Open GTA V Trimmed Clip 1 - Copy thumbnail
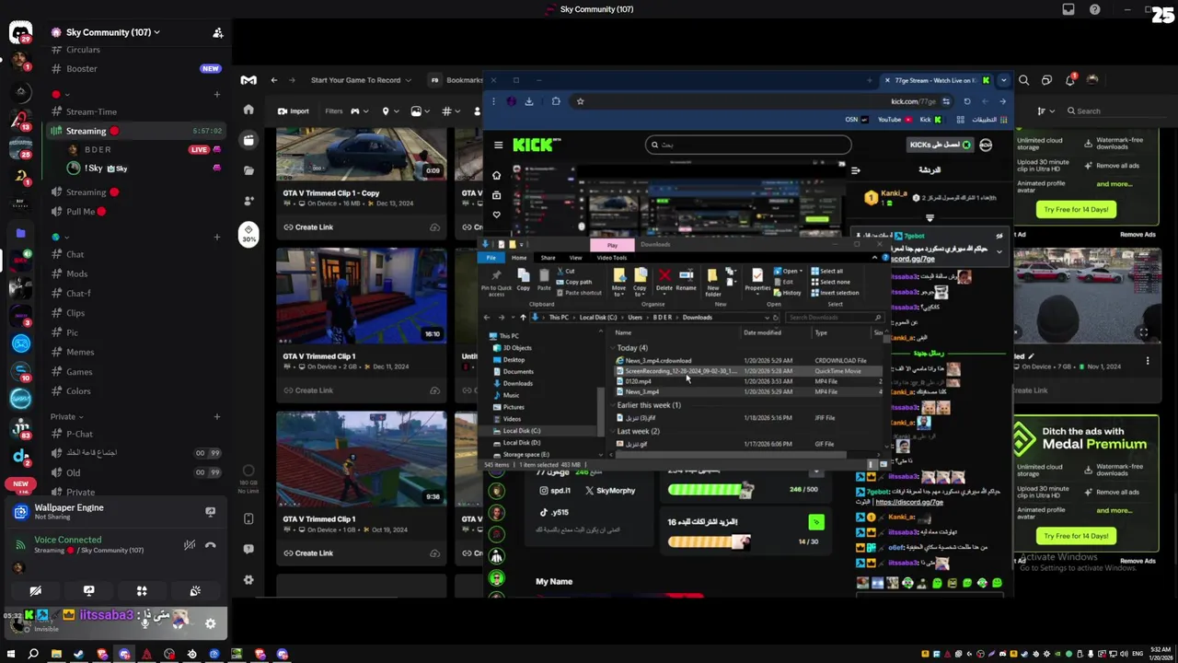Viewport: 1178px width, 663px height. pos(361,154)
